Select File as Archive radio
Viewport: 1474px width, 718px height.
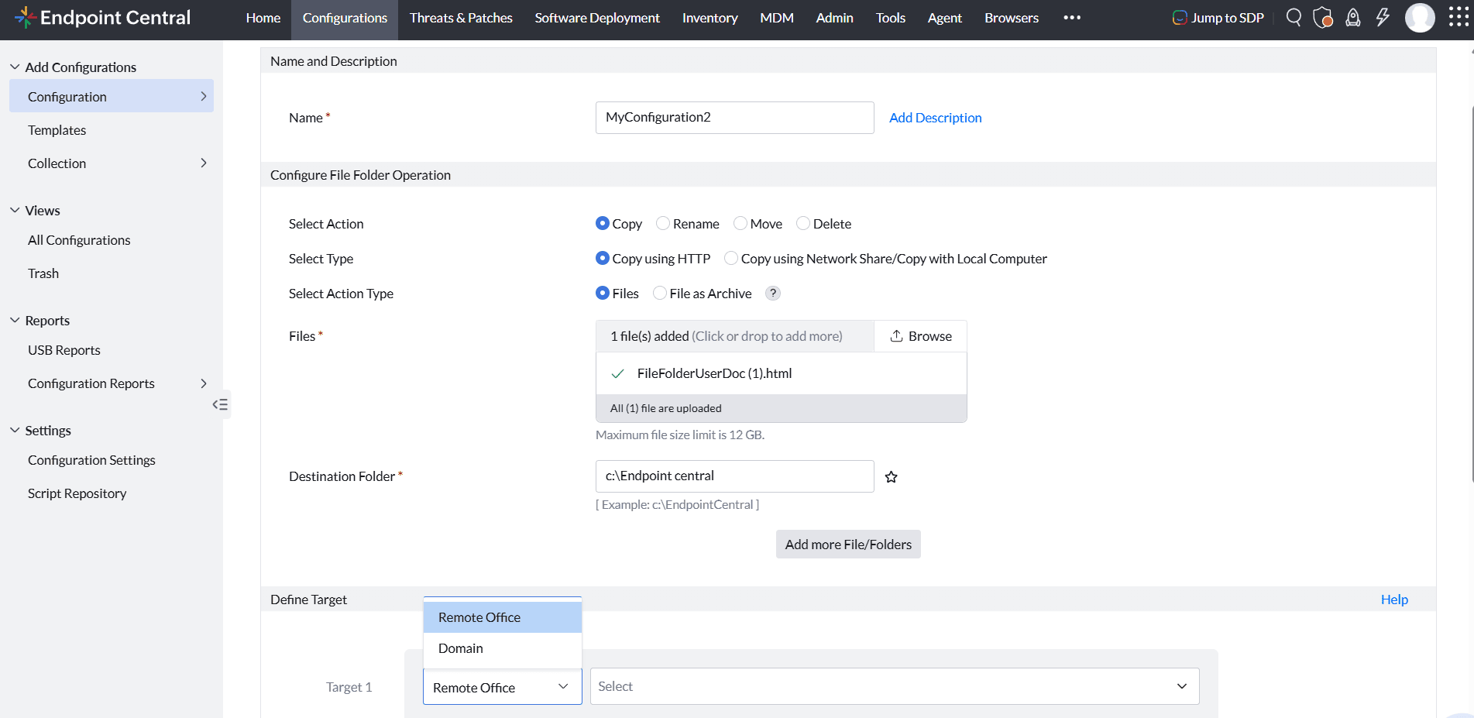tap(660, 293)
